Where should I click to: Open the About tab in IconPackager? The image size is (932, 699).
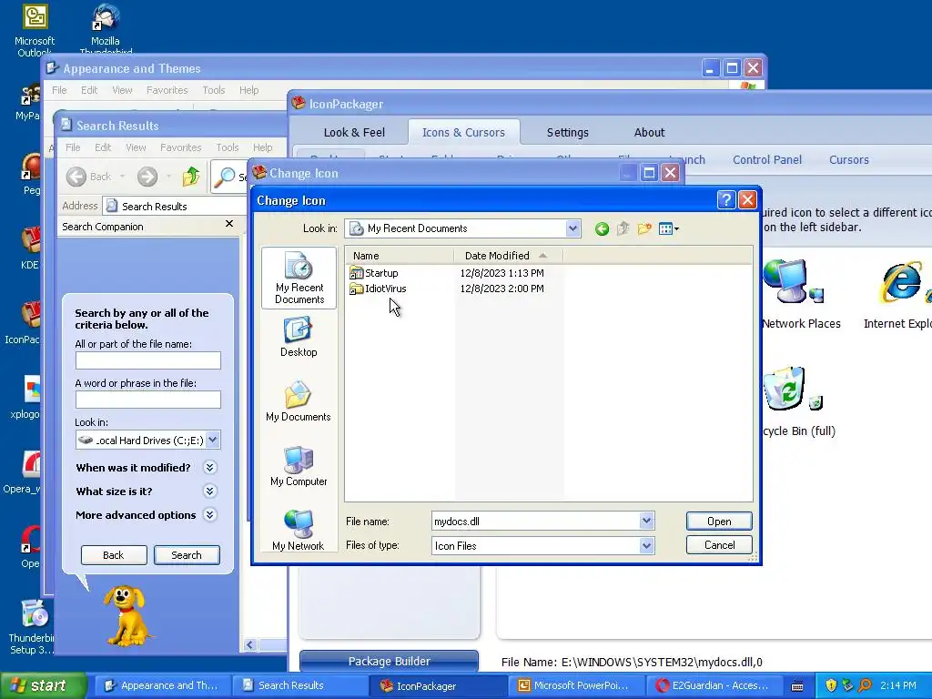click(649, 133)
